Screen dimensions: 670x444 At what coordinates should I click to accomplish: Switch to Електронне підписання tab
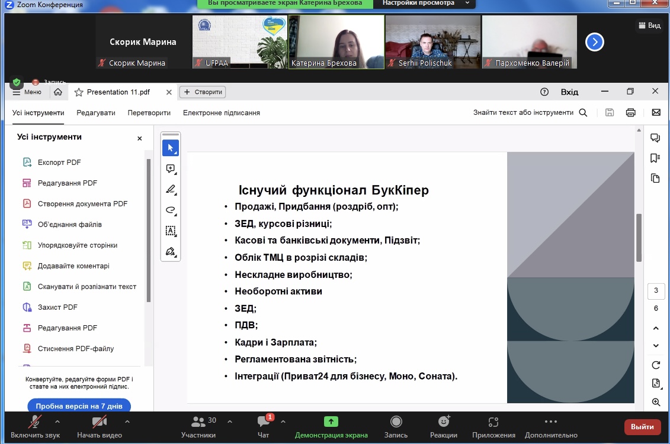(222, 112)
